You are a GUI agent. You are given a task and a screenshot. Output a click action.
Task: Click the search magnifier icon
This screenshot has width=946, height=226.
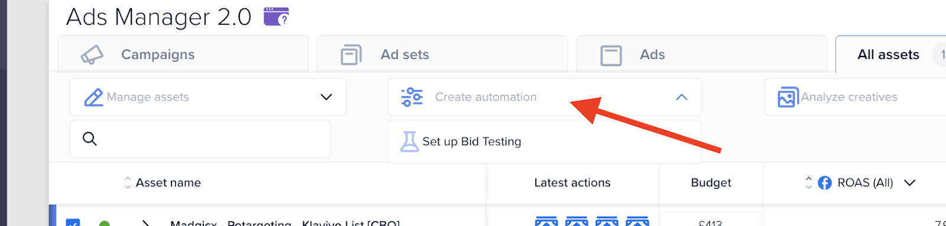coord(90,139)
